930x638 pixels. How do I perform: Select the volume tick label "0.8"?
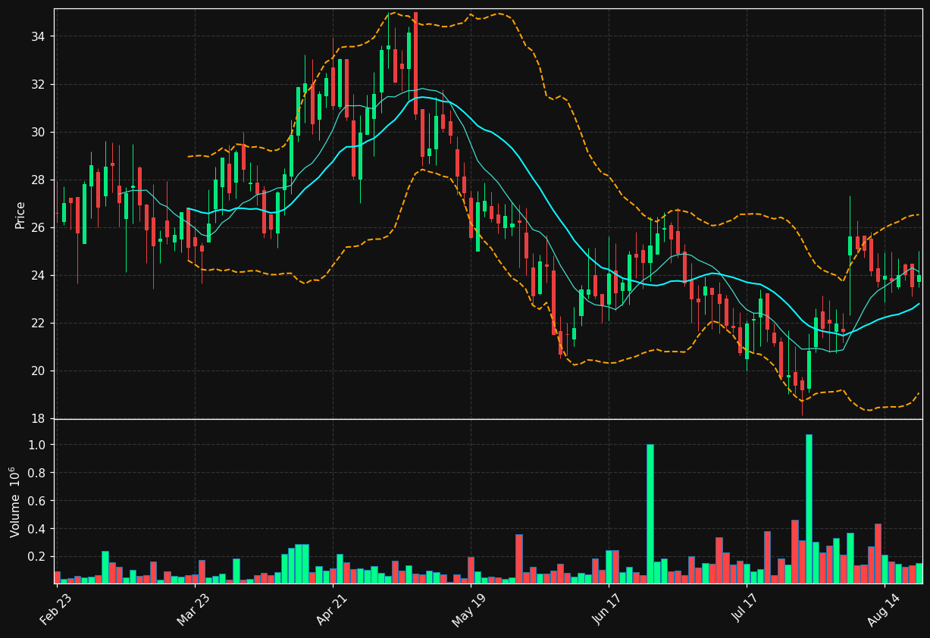click(36, 473)
